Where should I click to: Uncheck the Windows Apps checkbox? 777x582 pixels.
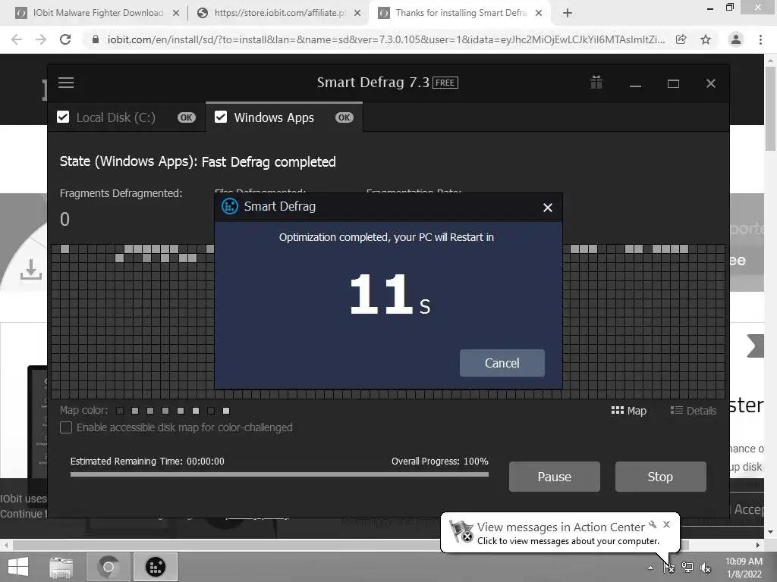click(x=221, y=117)
